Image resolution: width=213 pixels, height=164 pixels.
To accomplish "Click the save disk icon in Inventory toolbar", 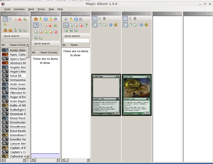I will tap(46, 19).
